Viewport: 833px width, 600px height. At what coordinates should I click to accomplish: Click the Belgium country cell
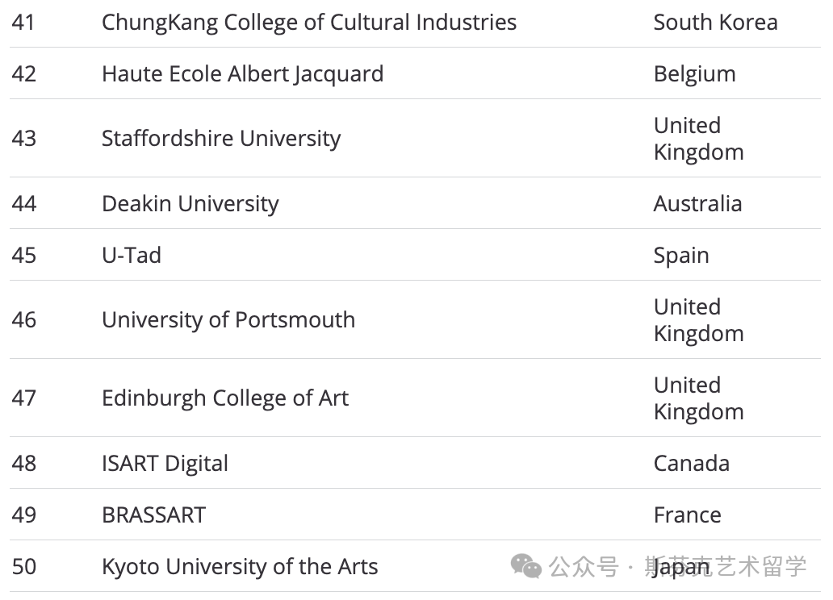[x=695, y=74]
